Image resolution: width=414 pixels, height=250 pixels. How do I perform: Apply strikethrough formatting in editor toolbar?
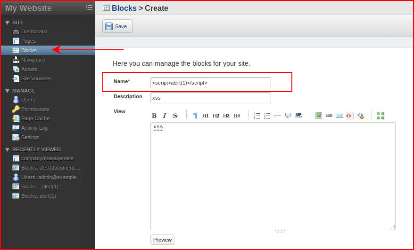pos(175,116)
